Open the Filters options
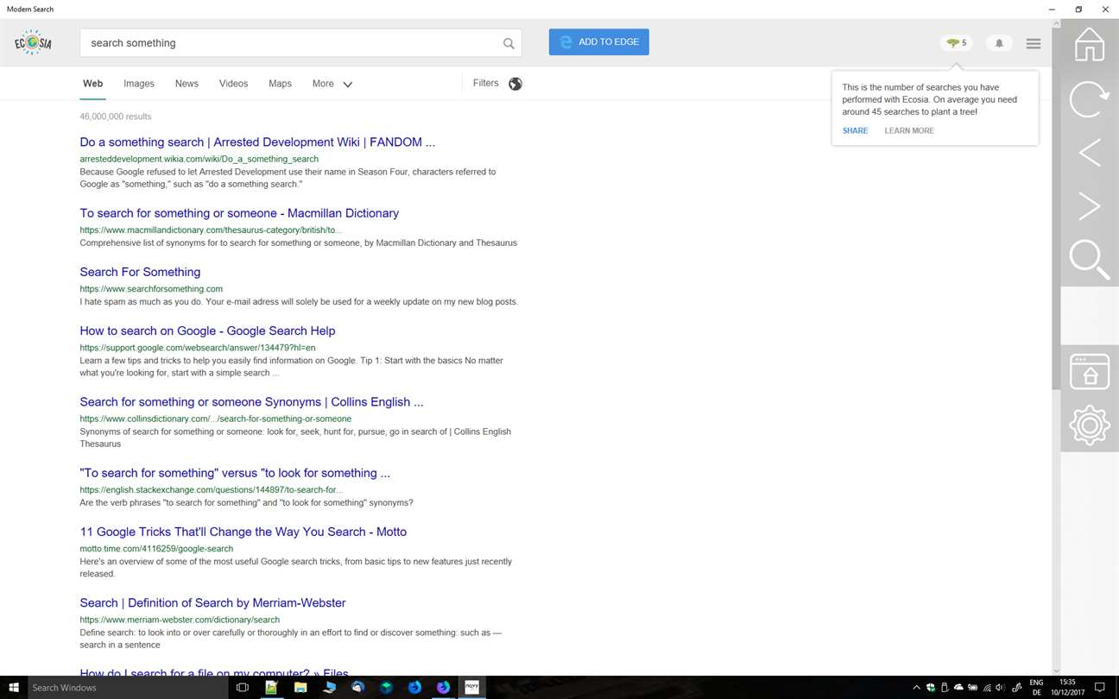The width and height of the screenshot is (1119, 699). [485, 83]
